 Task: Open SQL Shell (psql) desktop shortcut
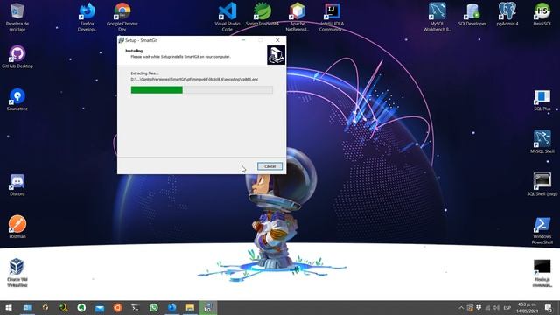pyautogui.click(x=542, y=185)
